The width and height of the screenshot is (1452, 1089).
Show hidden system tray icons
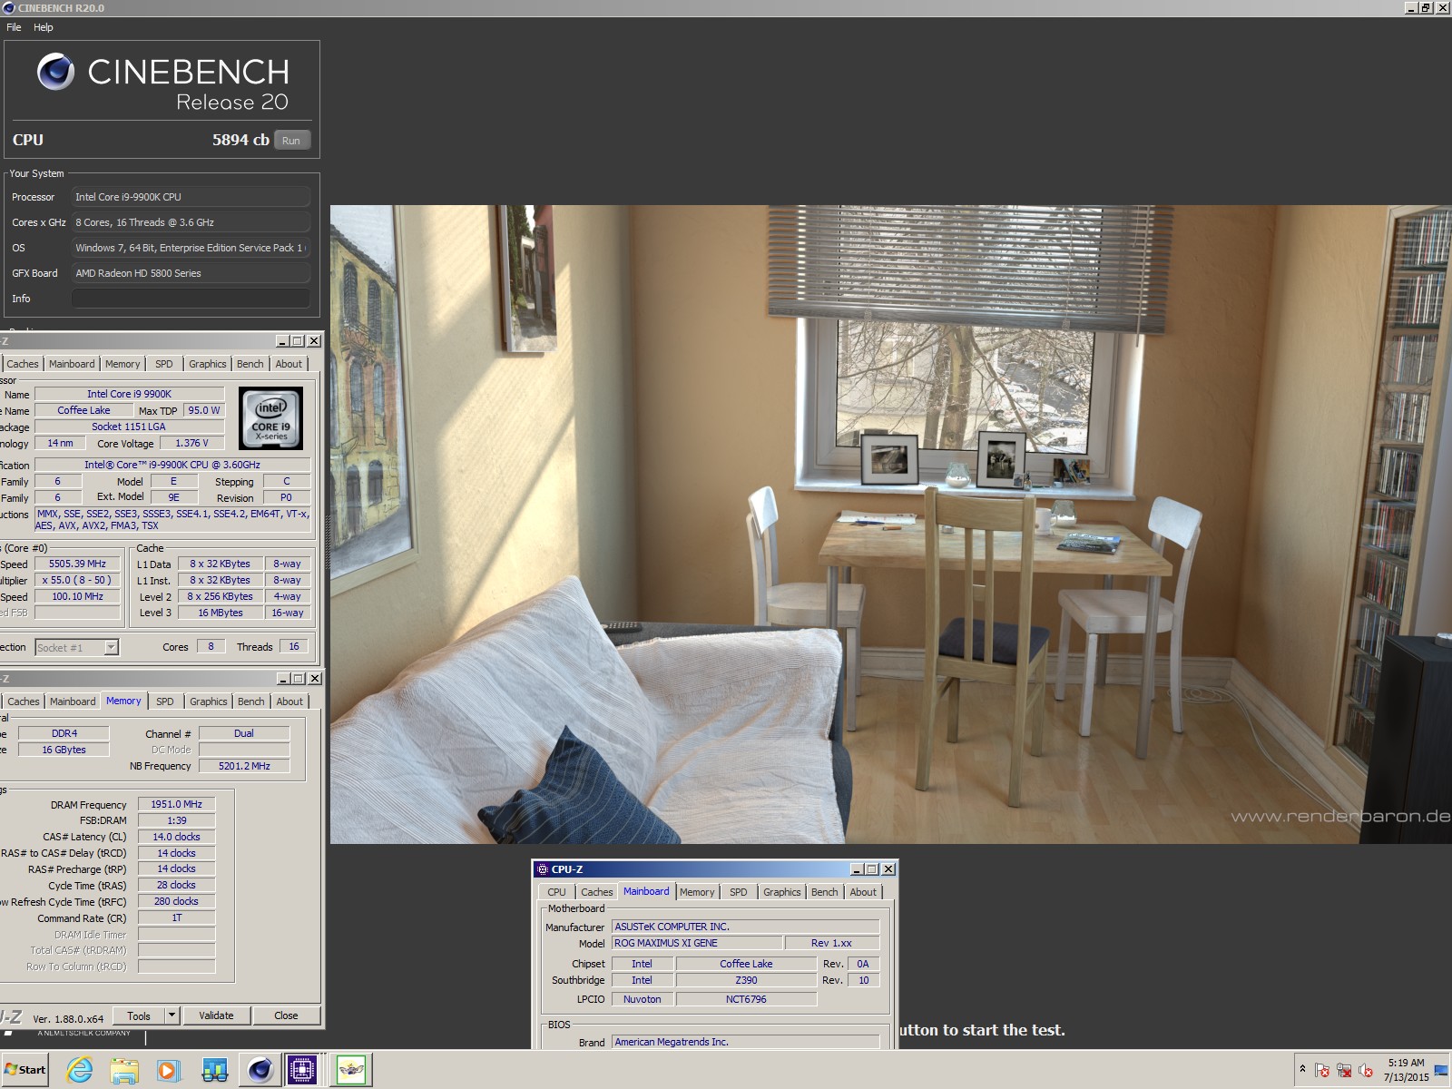click(1302, 1070)
